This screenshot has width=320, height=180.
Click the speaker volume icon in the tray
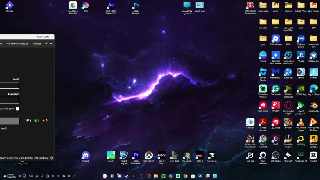20,176
